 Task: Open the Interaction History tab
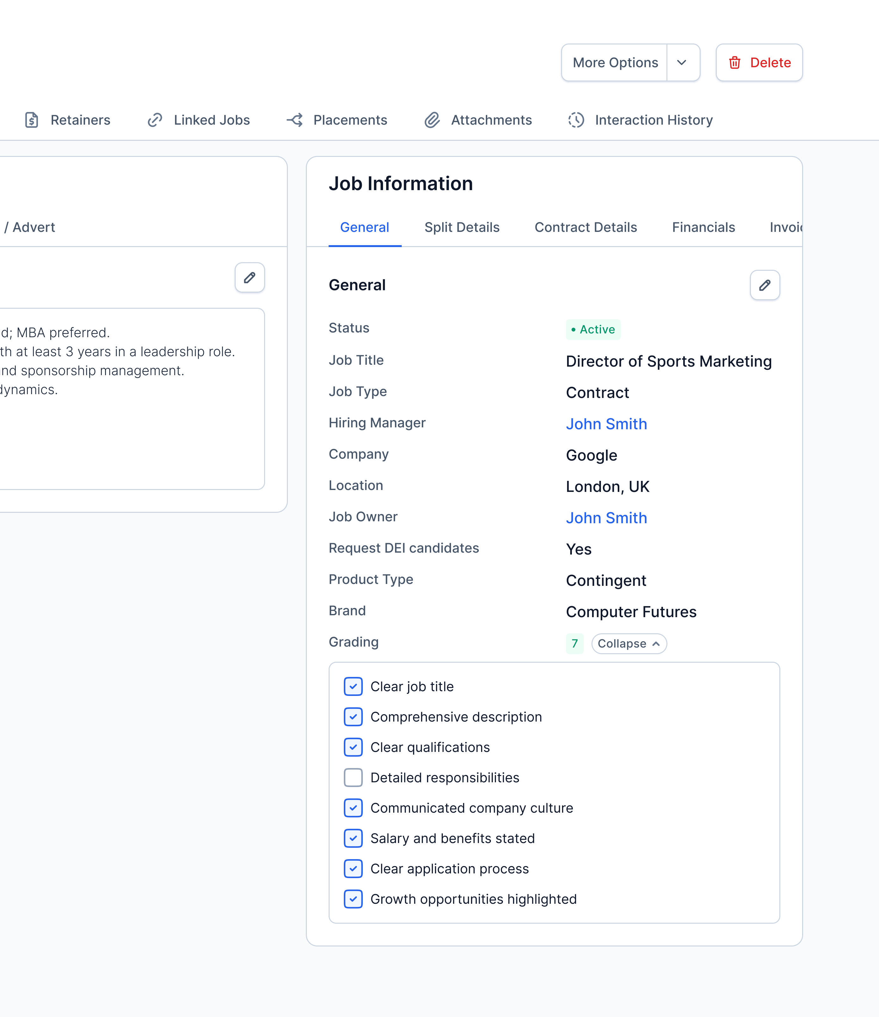coord(641,120)
